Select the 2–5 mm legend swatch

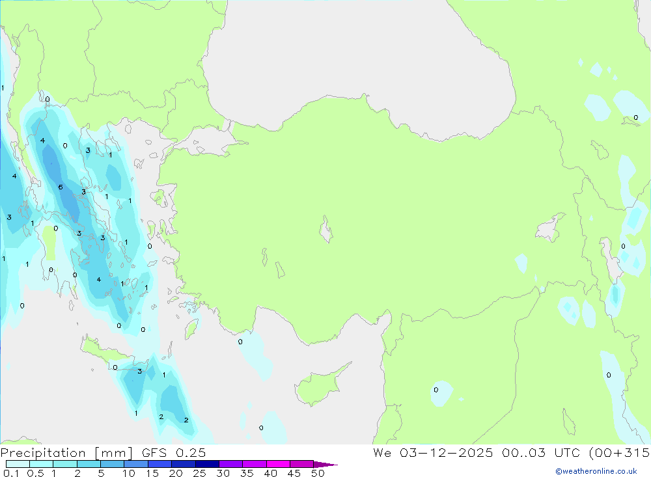[89, 464]
